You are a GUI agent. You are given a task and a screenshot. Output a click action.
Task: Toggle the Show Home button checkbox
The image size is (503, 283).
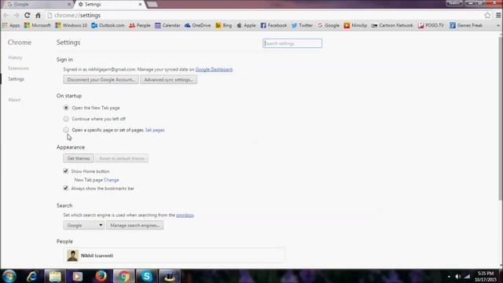pos(66,171)
